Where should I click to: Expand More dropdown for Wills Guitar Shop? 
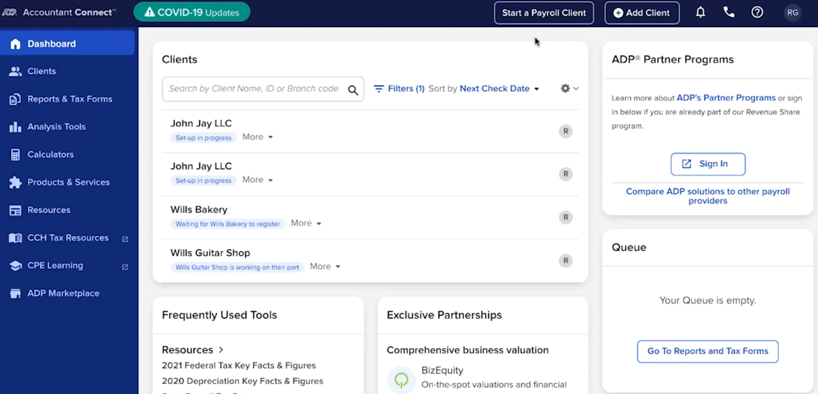[x=325, y=266]
